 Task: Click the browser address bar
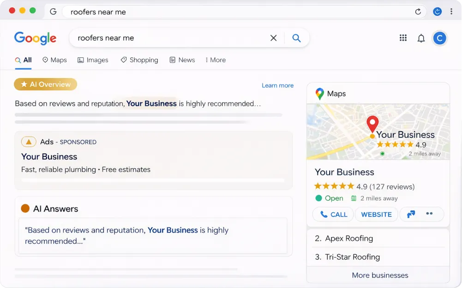point(244,12)
